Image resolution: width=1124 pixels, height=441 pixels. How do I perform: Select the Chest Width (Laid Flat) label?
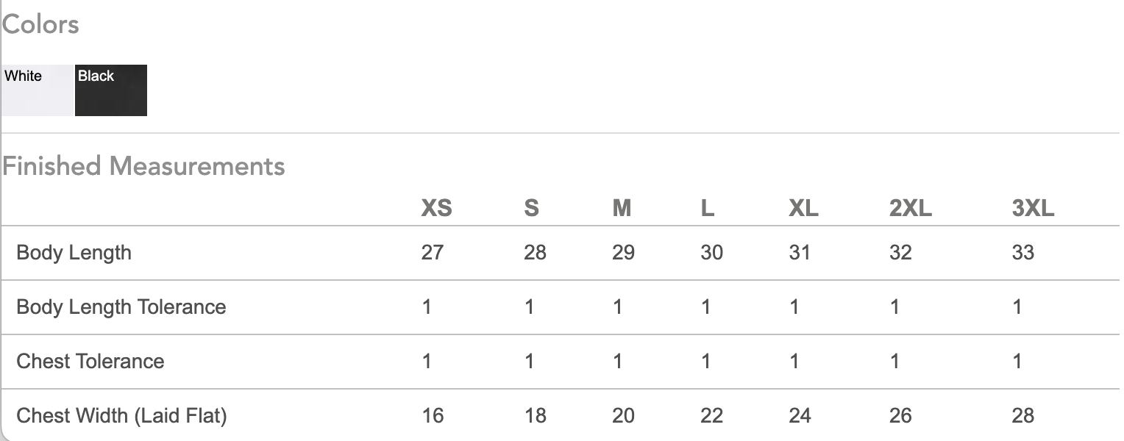pyautogui.click(x=121, y=415)
